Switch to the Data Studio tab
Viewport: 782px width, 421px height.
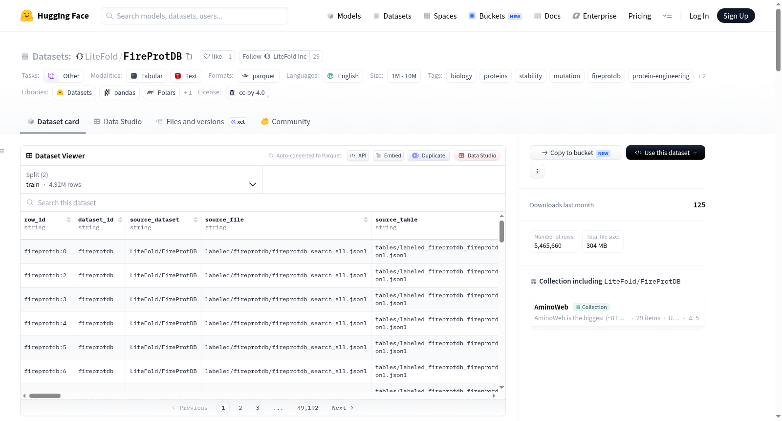click(117, 121)
